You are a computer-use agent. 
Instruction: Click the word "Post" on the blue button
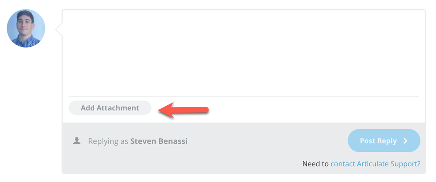coord(368,141)
